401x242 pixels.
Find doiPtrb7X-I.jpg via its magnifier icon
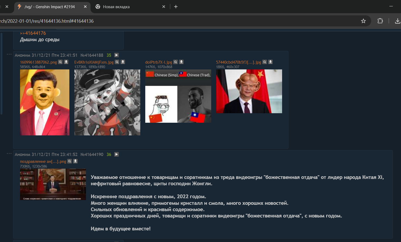pos(176,62)
